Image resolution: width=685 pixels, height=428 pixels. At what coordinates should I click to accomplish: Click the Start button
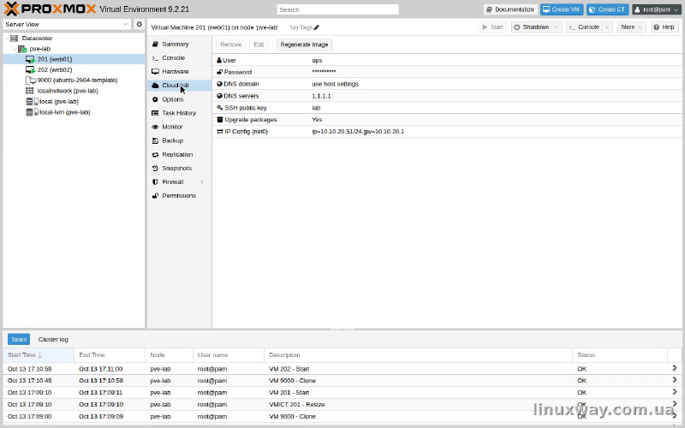click(492, 27)
